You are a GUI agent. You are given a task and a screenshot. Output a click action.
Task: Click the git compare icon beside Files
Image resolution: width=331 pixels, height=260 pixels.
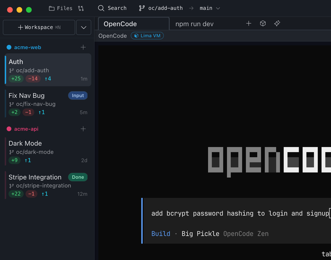[81, 8]
